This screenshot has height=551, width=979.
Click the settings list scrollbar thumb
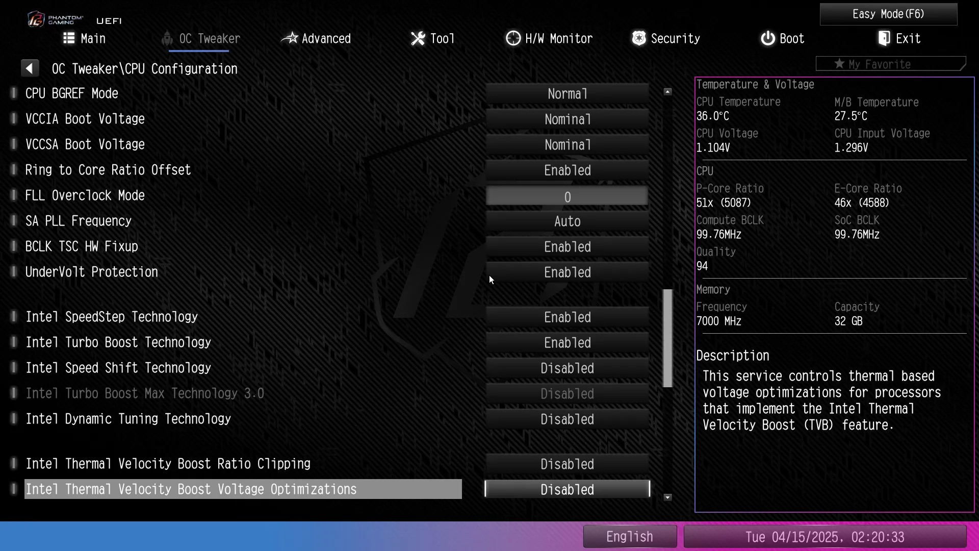click(x=667, y=338)
